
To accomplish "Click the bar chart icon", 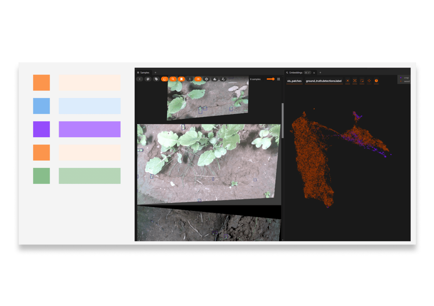I will pos(215,79).
